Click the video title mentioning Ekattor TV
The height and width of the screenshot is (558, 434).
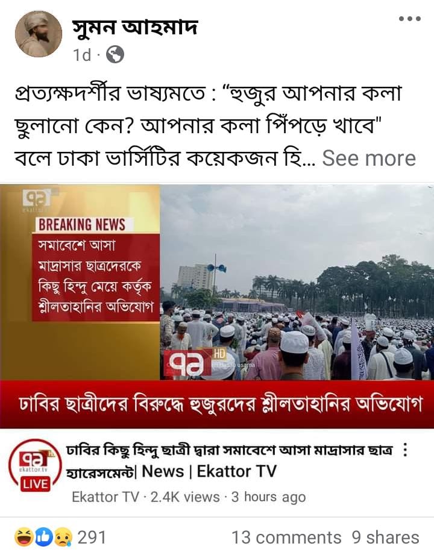pos(230,461)
